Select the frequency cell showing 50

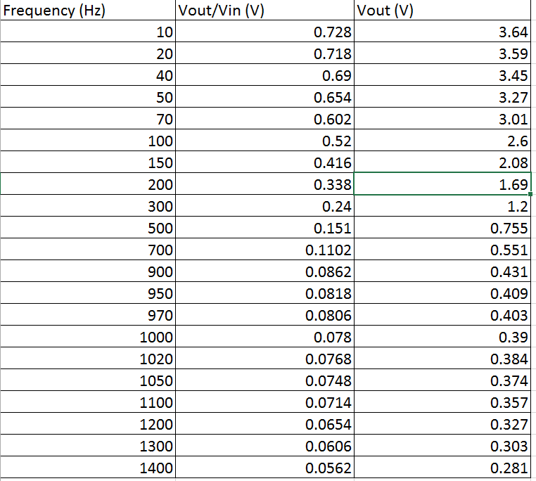87,97
